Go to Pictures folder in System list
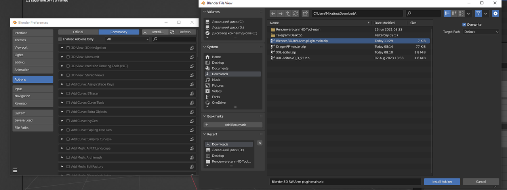Viewport: 507px width, 190px height. click(233, 85)
